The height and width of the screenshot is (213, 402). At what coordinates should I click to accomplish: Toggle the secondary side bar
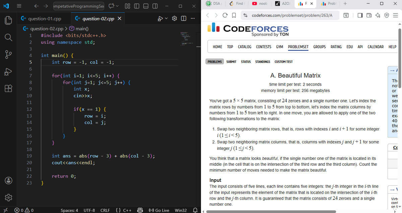coord(155,6)
